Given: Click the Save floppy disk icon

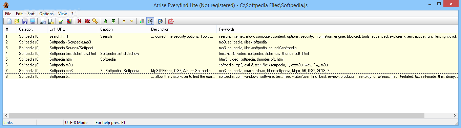Looking at the screenshot, I should (x=25, y=21).
